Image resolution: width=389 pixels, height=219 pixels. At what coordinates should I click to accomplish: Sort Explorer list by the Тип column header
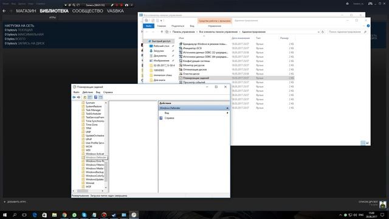(x=258, y=38)
